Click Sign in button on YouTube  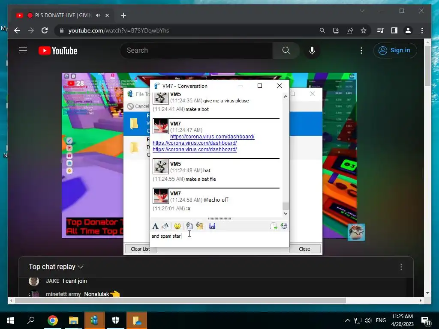click(395, 51)
